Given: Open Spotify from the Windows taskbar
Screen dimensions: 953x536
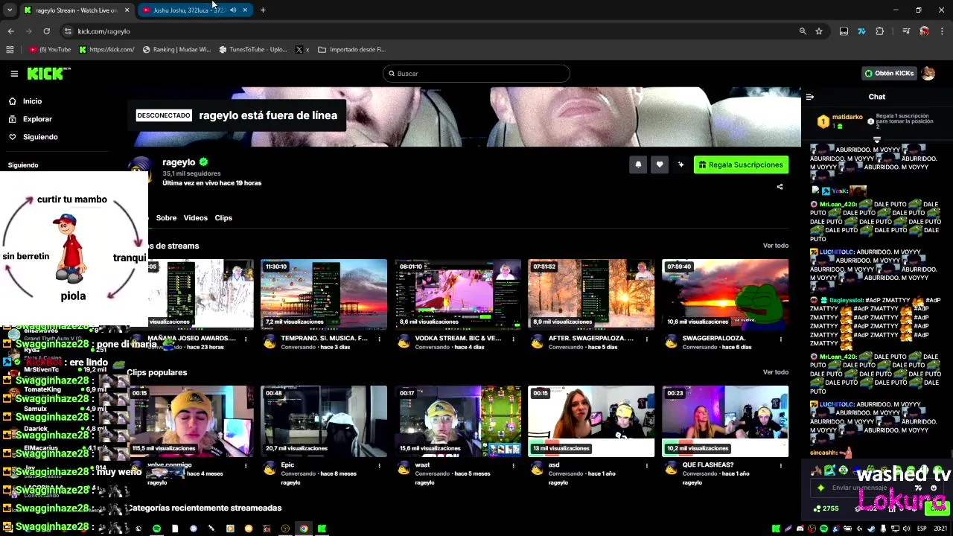Looking at the screenshot, I should pyautogui.click(x=156, y=529).
